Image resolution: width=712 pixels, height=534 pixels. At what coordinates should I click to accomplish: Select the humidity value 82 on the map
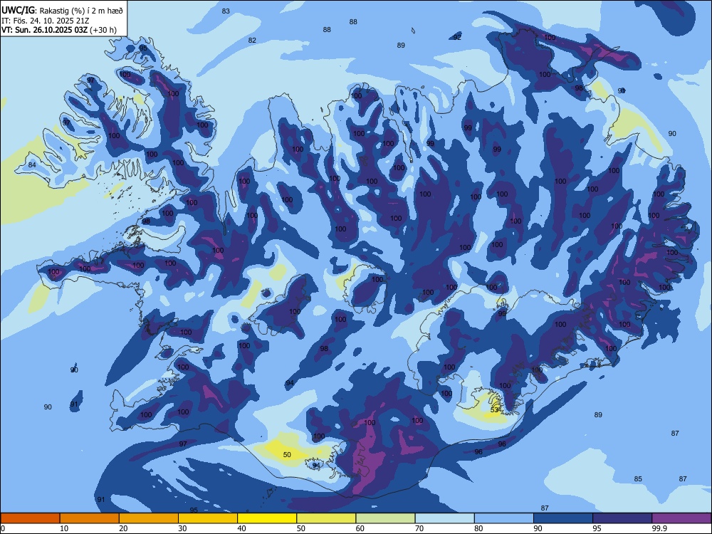pos(252,40)
